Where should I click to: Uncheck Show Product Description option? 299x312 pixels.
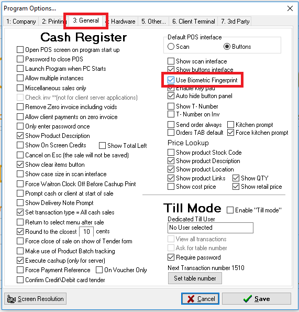pyautogui.click(x=20, y=136)
